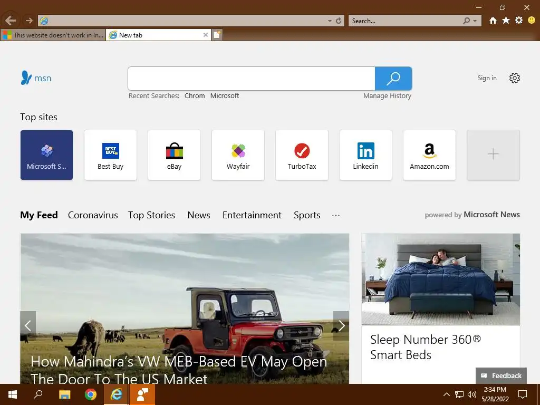The width and height of the screenshot is (540, 405).
Task: Click the magnifier in the toolbar search box
Action: click(466, 21)
